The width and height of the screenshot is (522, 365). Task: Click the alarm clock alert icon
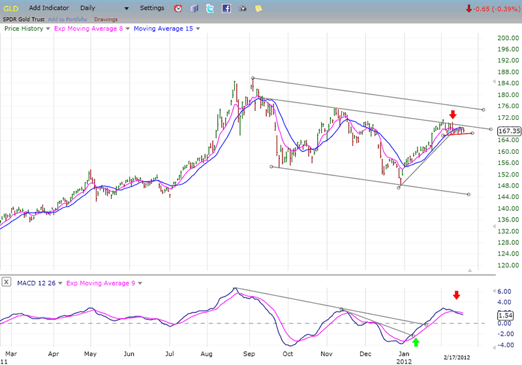pyautogui.click(x=178, y=8)
